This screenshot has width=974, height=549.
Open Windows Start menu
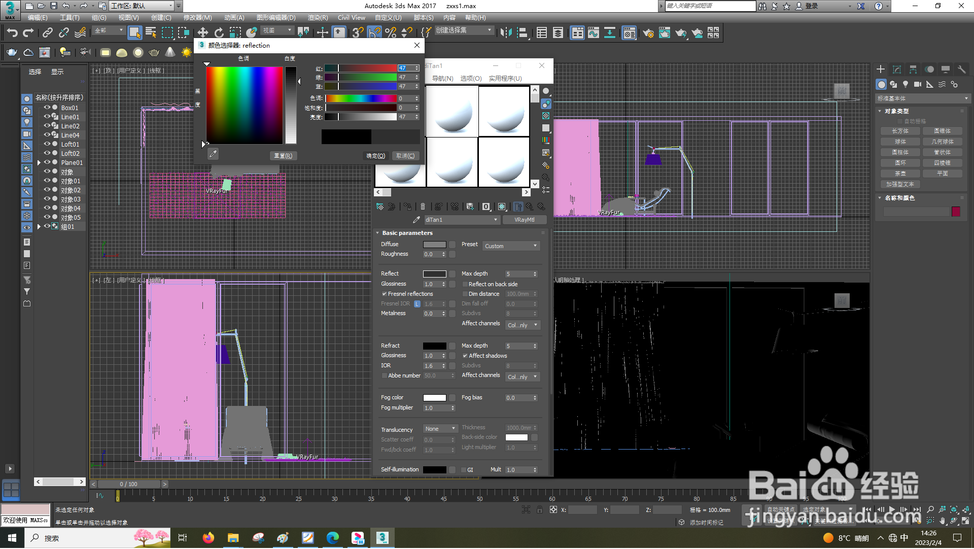tap(12, 538)
